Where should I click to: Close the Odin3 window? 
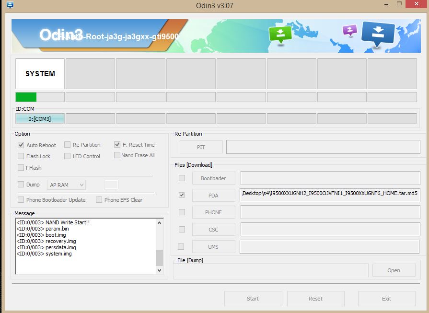pyautogui.click(x=417, y=4)
